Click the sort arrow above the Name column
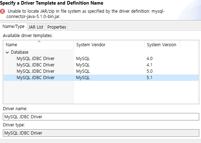The height and width of the screenshot is (143, 201). (39, 42)
